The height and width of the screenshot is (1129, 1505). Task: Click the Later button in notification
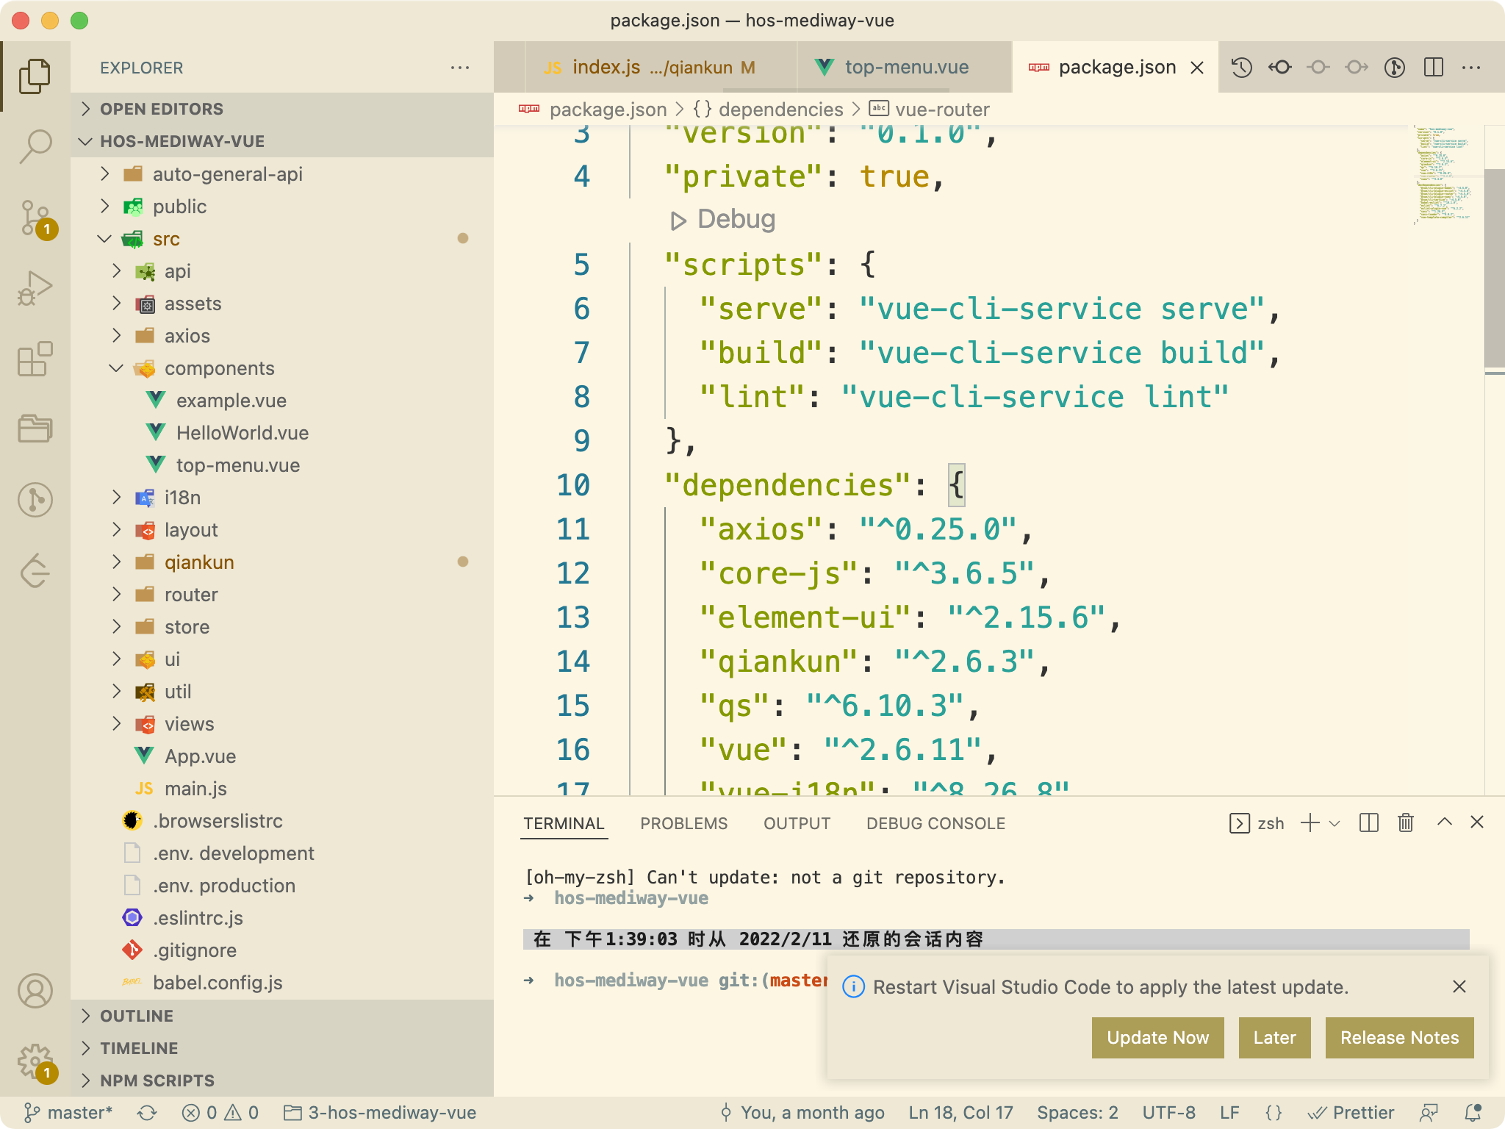tap(1274, 1038)
